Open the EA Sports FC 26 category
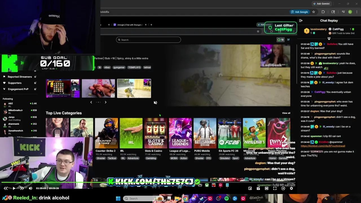 [x=230, y=133]
